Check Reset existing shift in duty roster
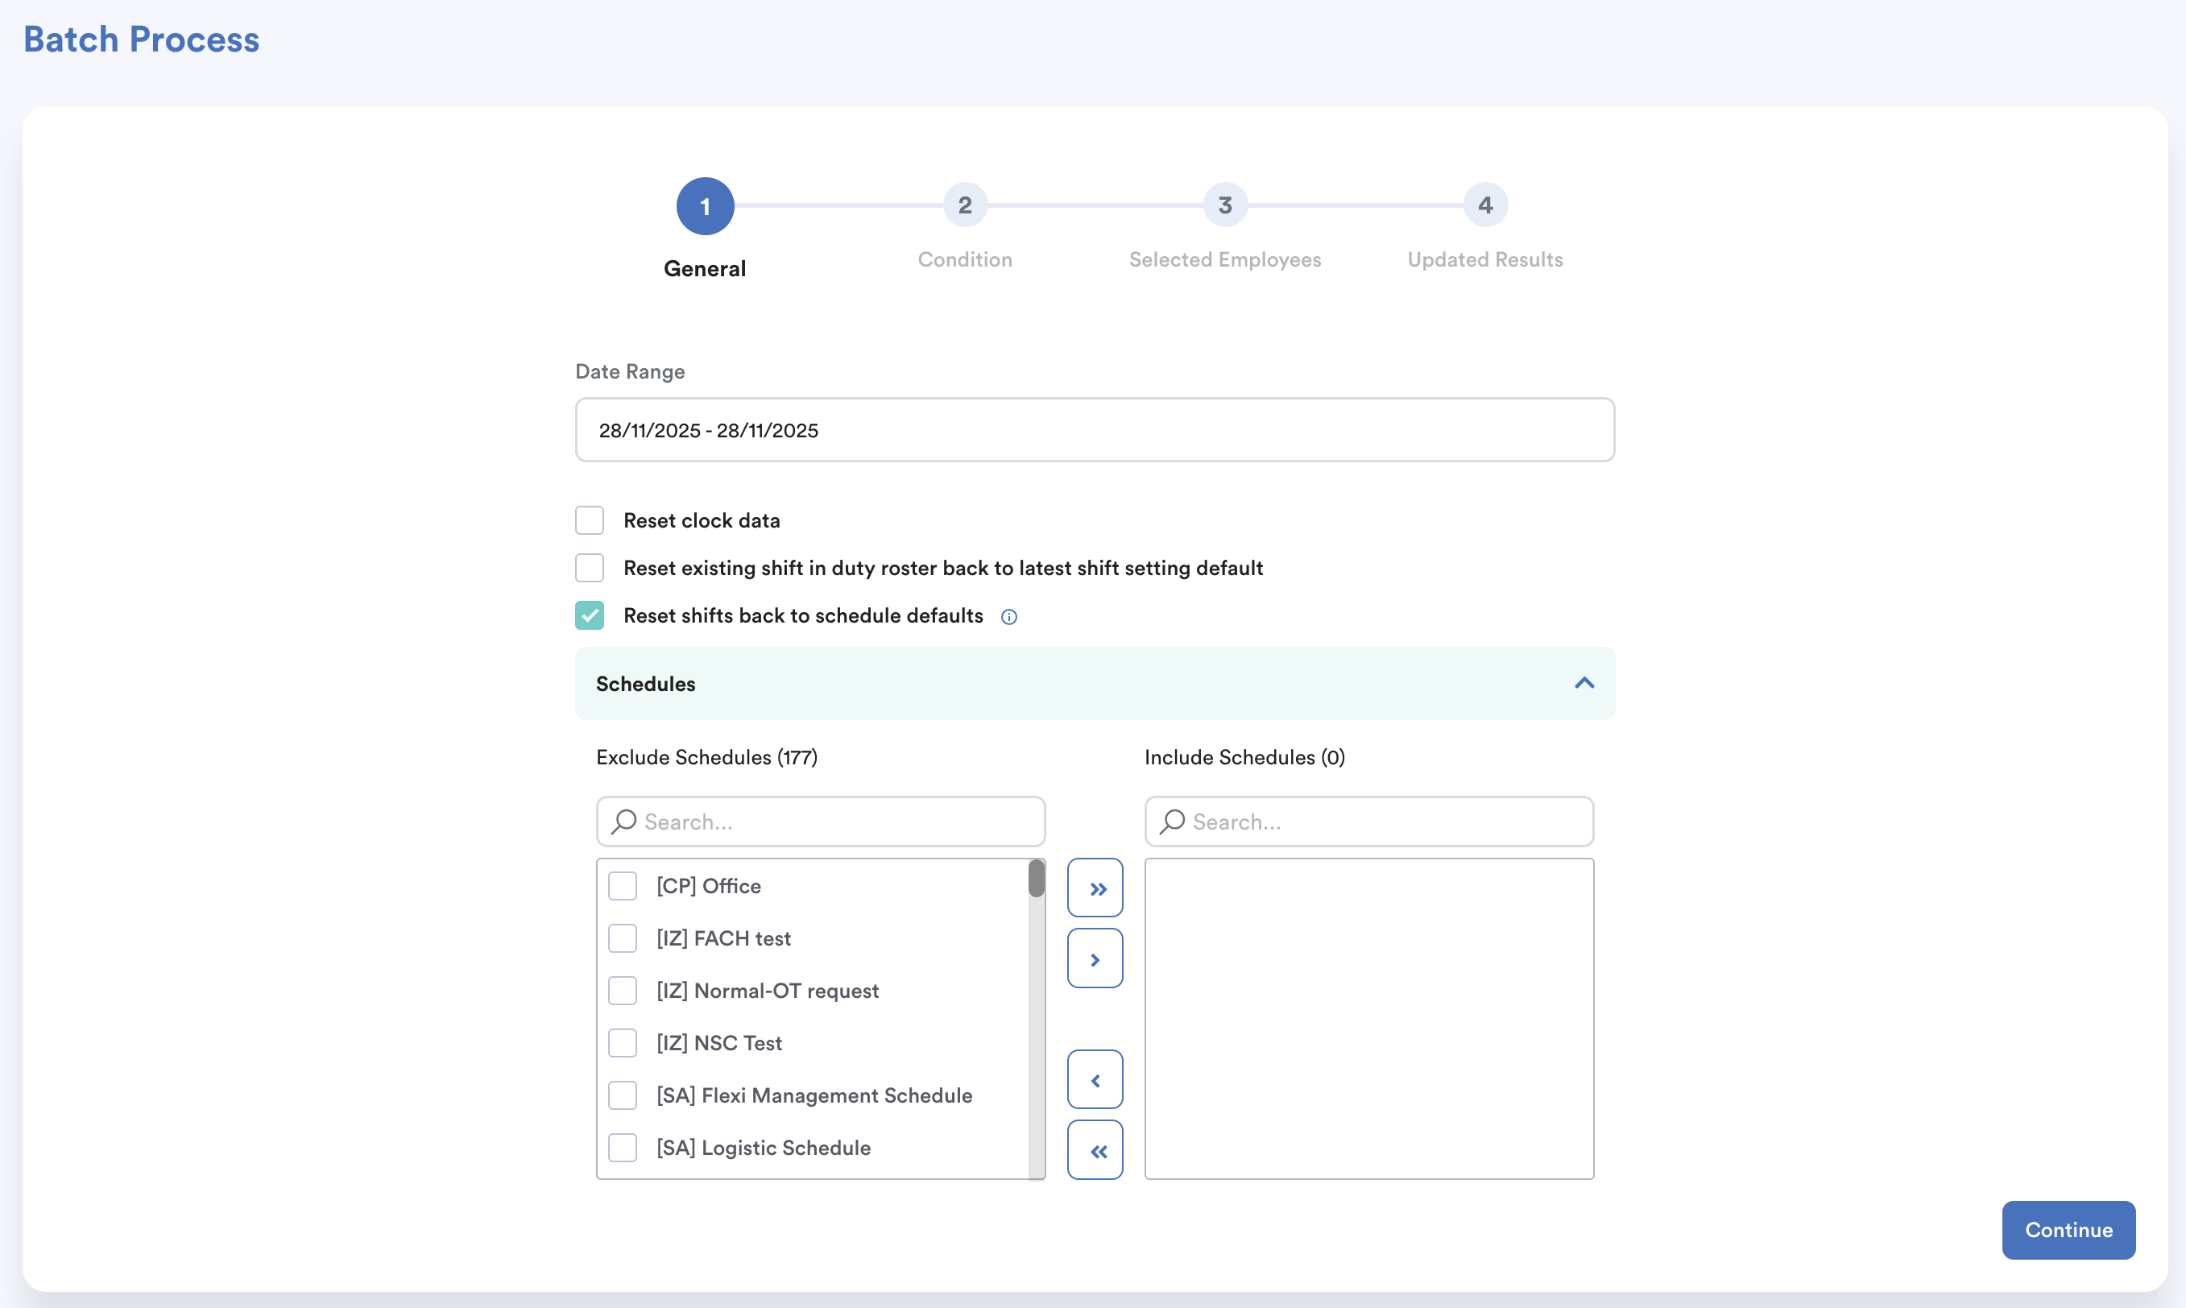The width and height of the screenshot is (2186, 1308). pyautogui.click(x=590, y=568)
